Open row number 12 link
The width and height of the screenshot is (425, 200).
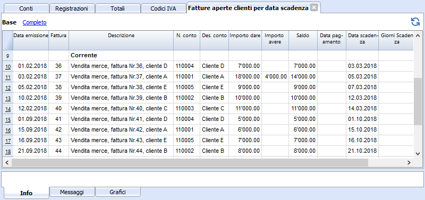(8, 88)
